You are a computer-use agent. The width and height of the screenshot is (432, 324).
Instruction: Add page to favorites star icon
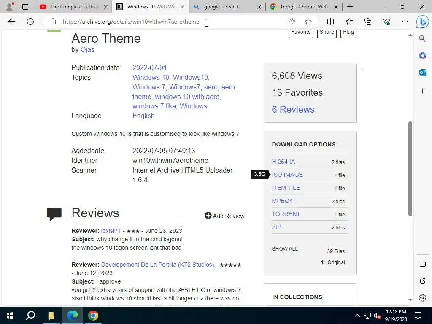(308, 22)
